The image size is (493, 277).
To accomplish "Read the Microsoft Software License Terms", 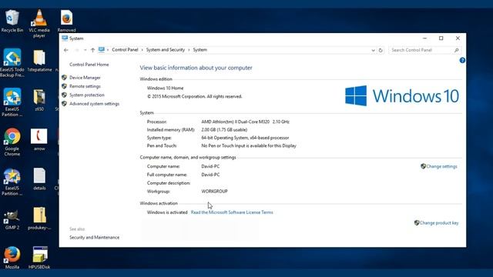I will [232, 212].
